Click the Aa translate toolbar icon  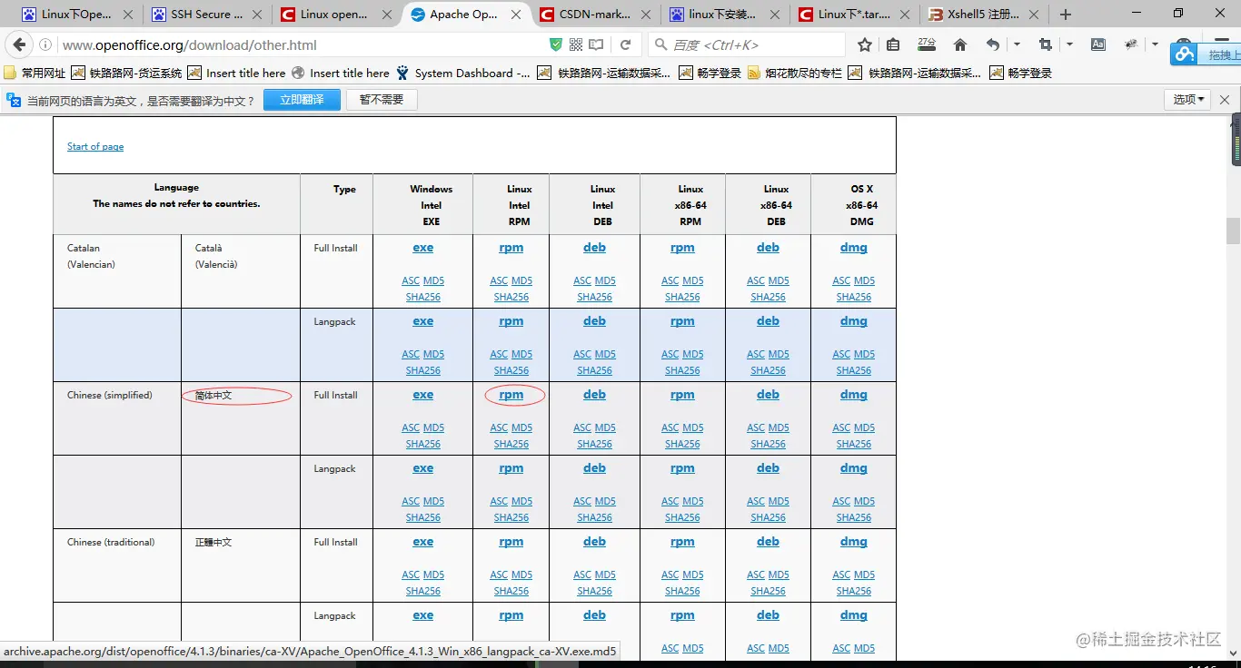pos(1098,44)
